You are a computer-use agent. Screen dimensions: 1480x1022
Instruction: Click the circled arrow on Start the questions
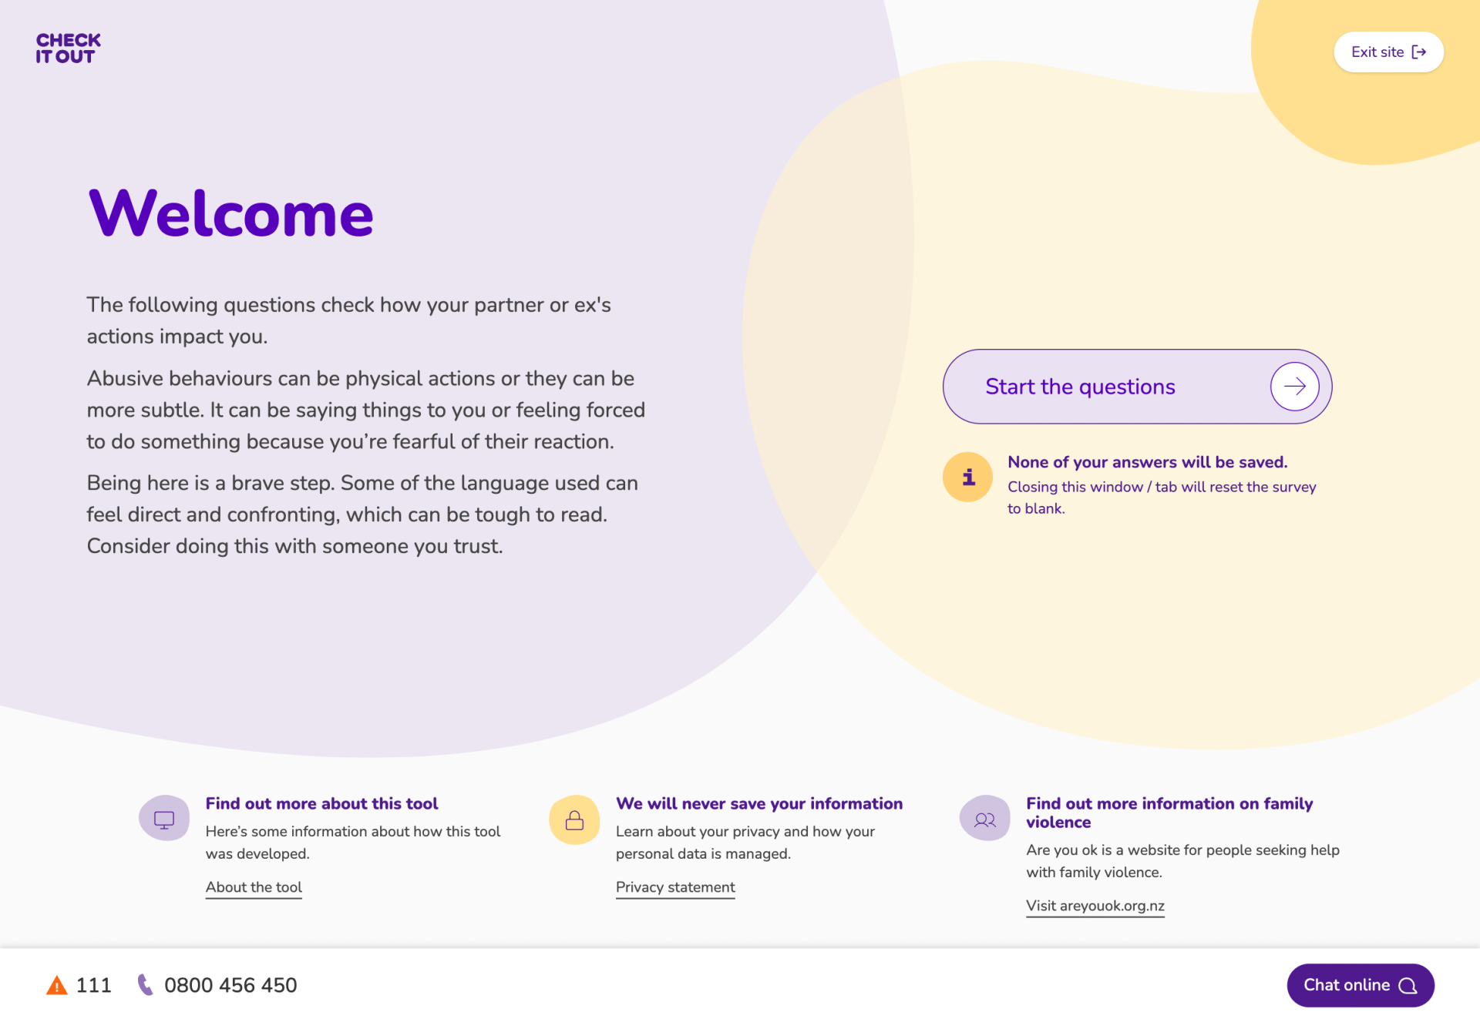(x=1294, y=387)
